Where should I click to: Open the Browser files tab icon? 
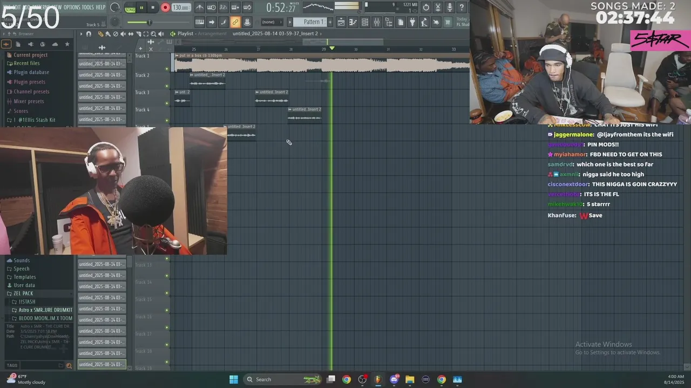coord(18,44)
